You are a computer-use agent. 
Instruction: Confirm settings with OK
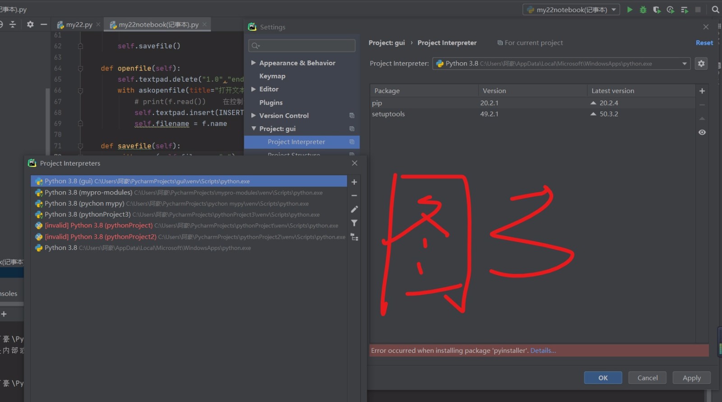click(603, 378)
